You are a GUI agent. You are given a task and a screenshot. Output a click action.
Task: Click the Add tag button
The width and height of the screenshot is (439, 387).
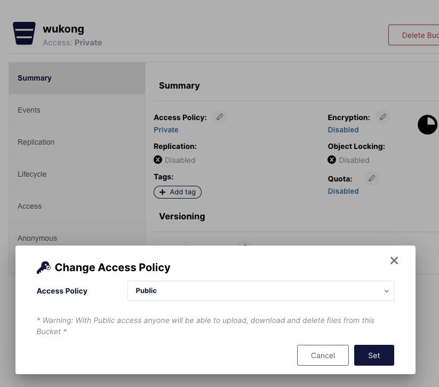[x=178, y=192]
